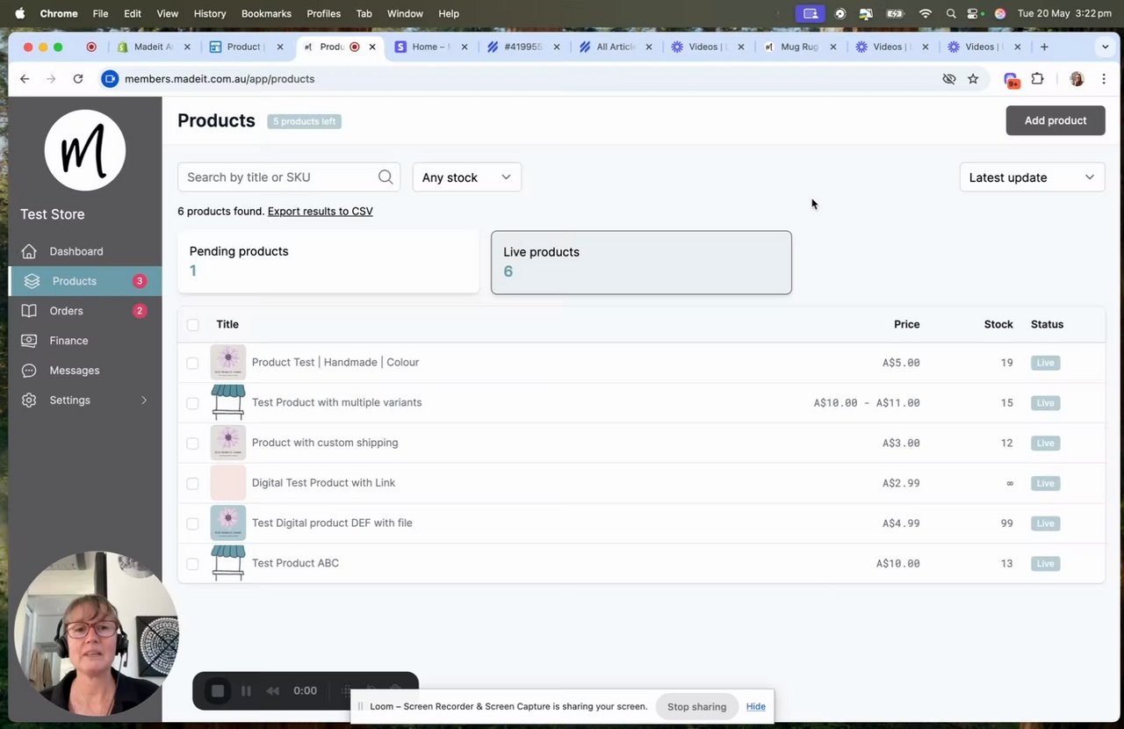
Task: Open the Orders sidebar item
Action: (x=85, y=311)
